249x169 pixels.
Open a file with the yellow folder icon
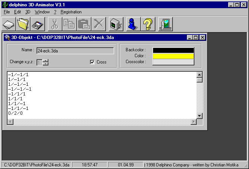tap(23, 24)
